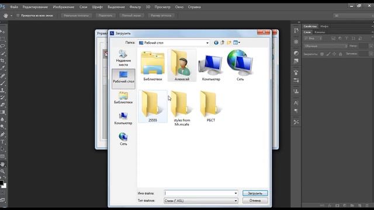Select the Lasso tool
The image size is (374, 210).
pos(2,46)
